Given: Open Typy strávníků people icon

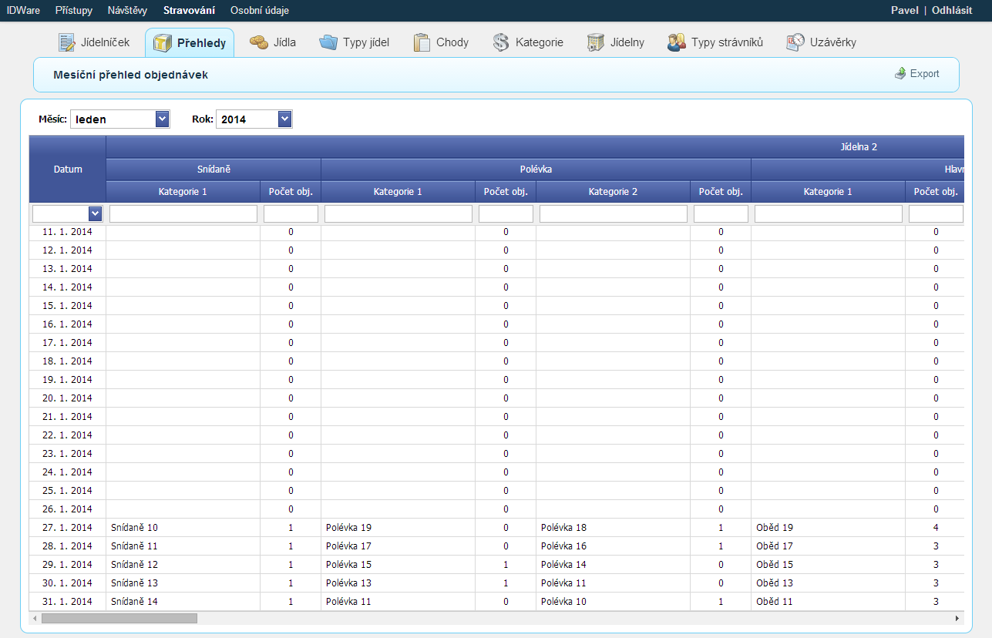Looking at the screenshot, I should click(677, 42).
